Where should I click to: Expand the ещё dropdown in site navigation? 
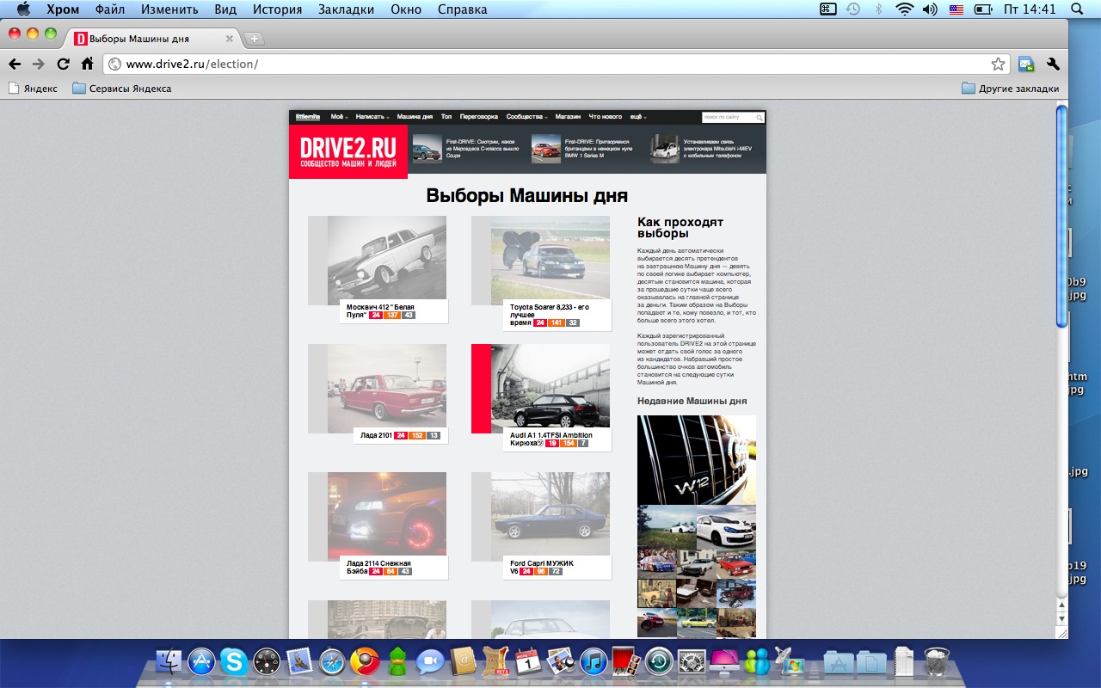tap(638, 117)
